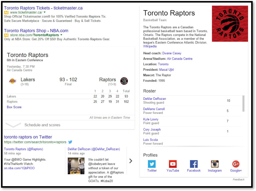Viewport: 256px width, 191px height.
Task: Select Cory Joseph in the roster
Action: (x=152, y=130)
